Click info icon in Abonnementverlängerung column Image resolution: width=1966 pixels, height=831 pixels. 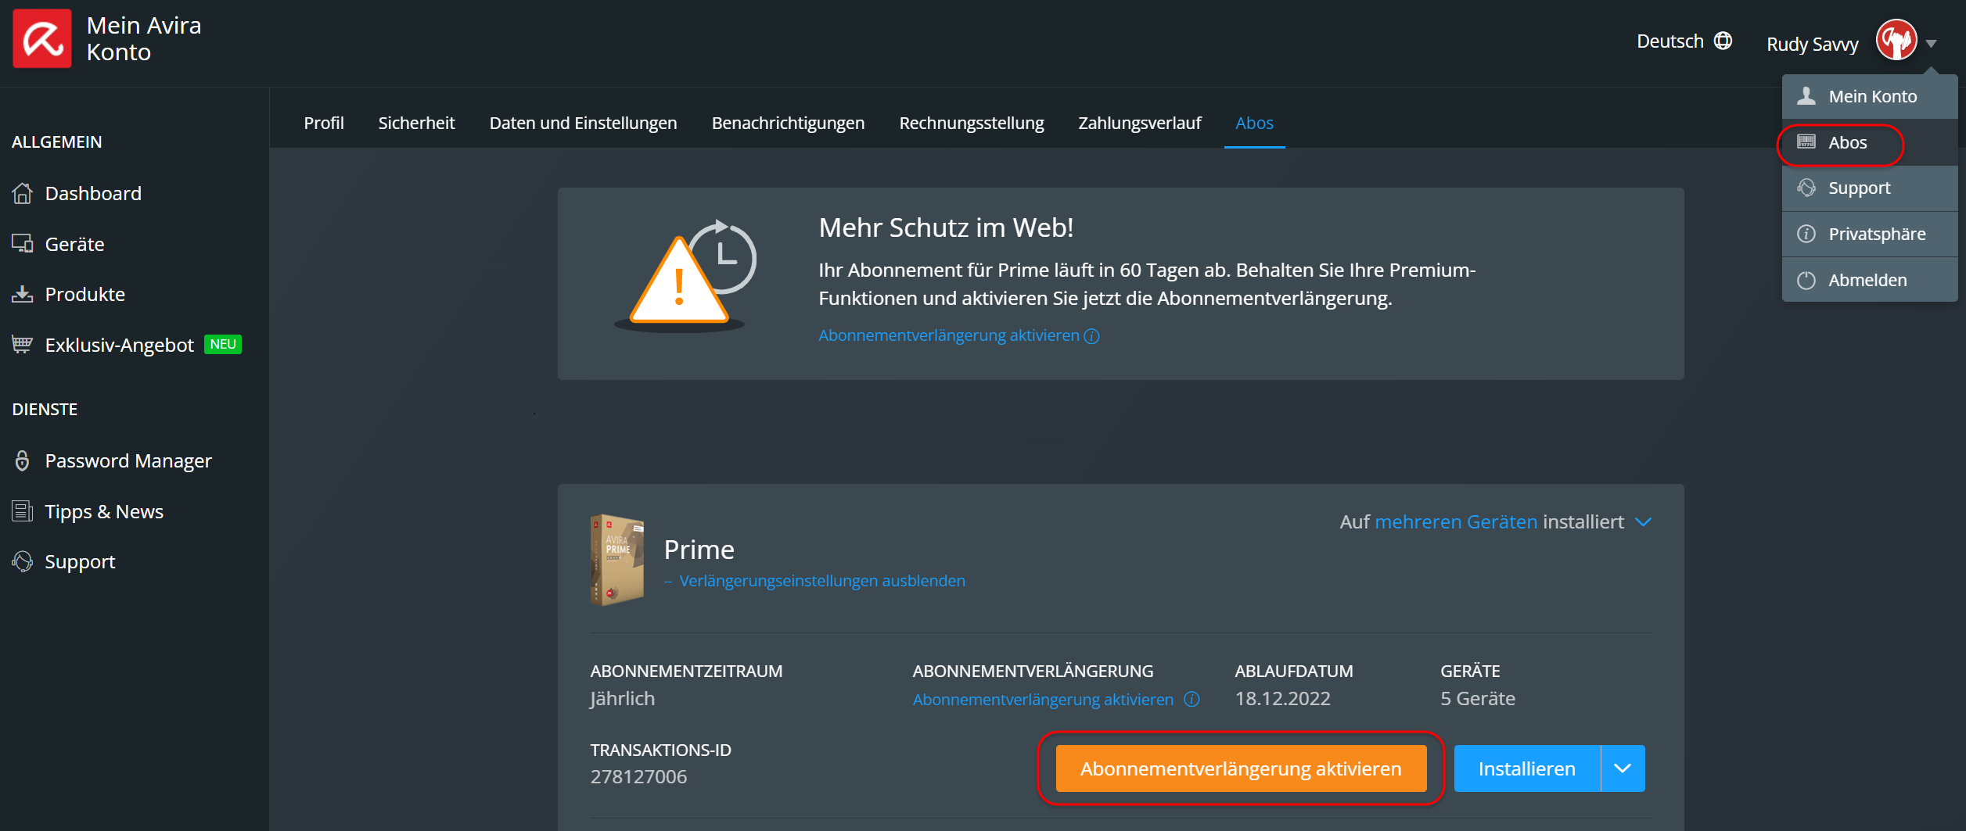click(1191, 699)
